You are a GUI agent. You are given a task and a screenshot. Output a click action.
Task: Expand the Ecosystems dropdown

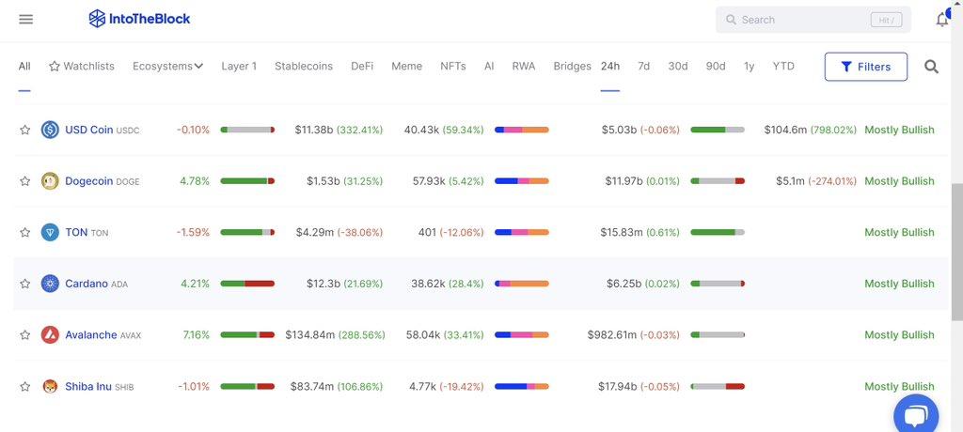tap(167, 67)
